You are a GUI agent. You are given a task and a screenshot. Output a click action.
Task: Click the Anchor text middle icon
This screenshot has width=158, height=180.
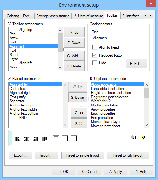(x=65, y=138)
